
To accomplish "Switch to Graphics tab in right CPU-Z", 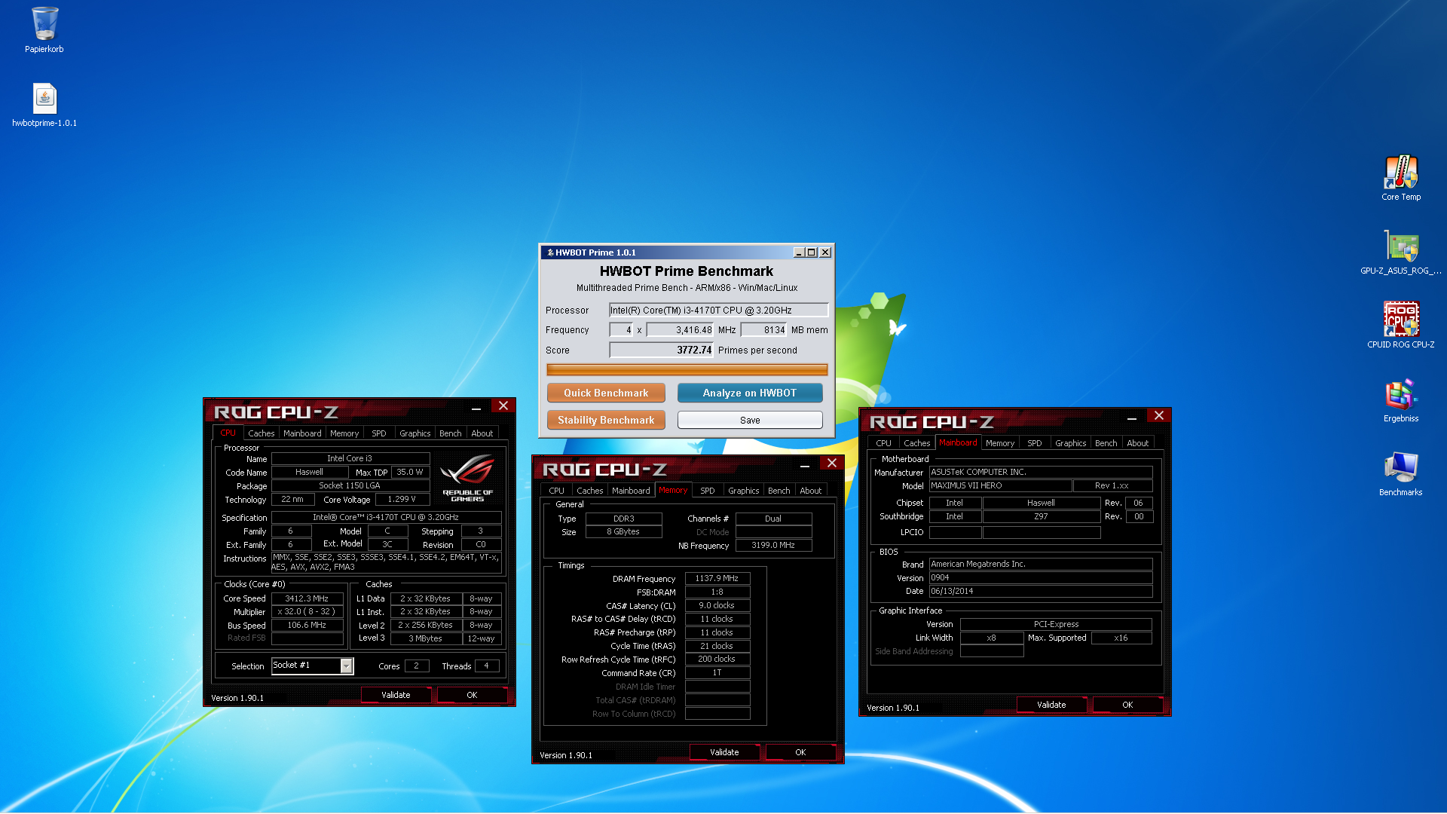I will click(1071, 443).
